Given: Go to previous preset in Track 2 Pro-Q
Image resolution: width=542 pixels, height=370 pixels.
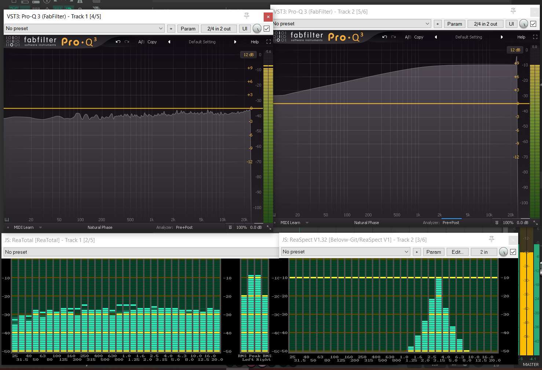Looking at the screenshot, I should pyautogui.click(x=436, y=37).
